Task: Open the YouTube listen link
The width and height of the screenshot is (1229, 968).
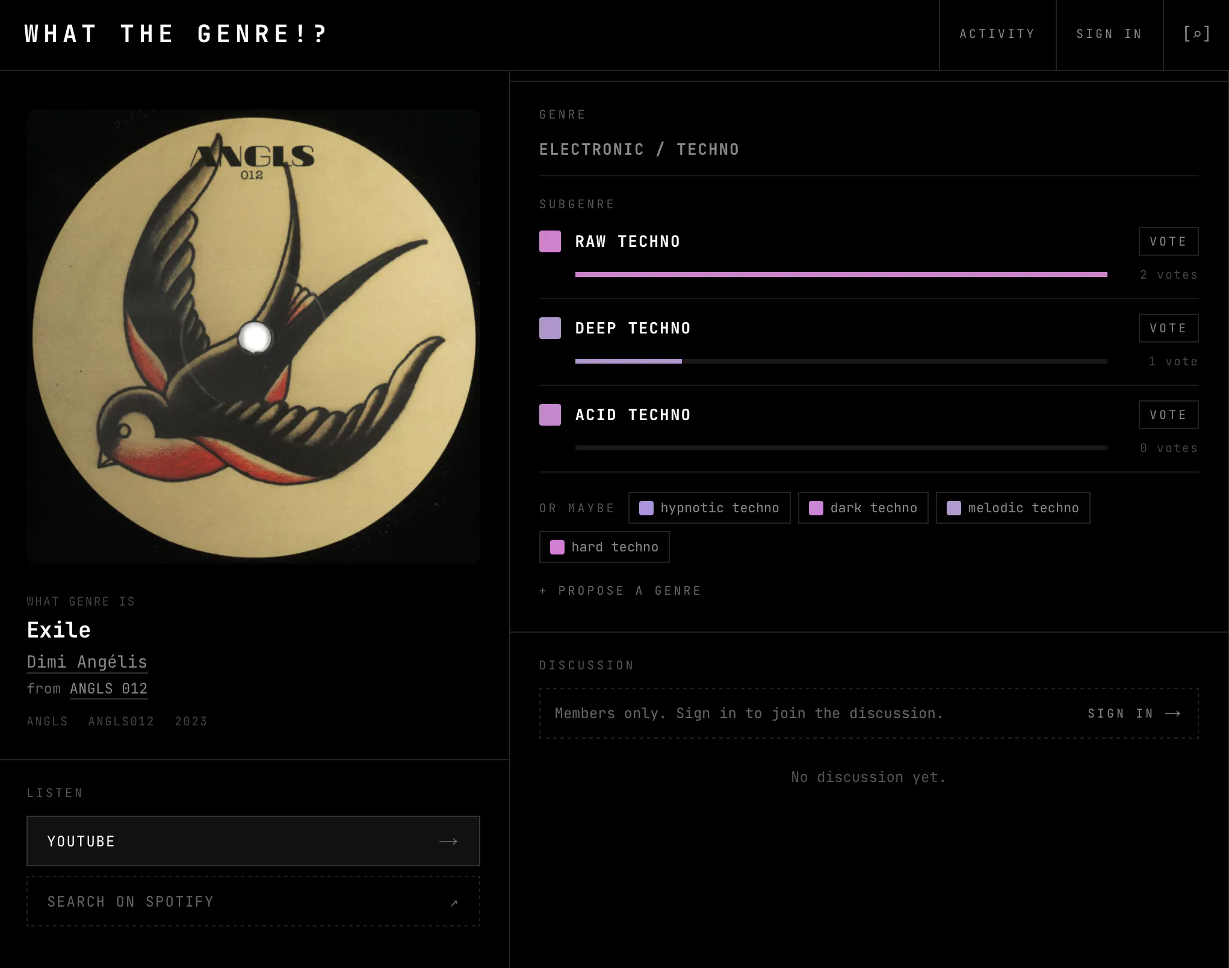Action: point(253,841)
